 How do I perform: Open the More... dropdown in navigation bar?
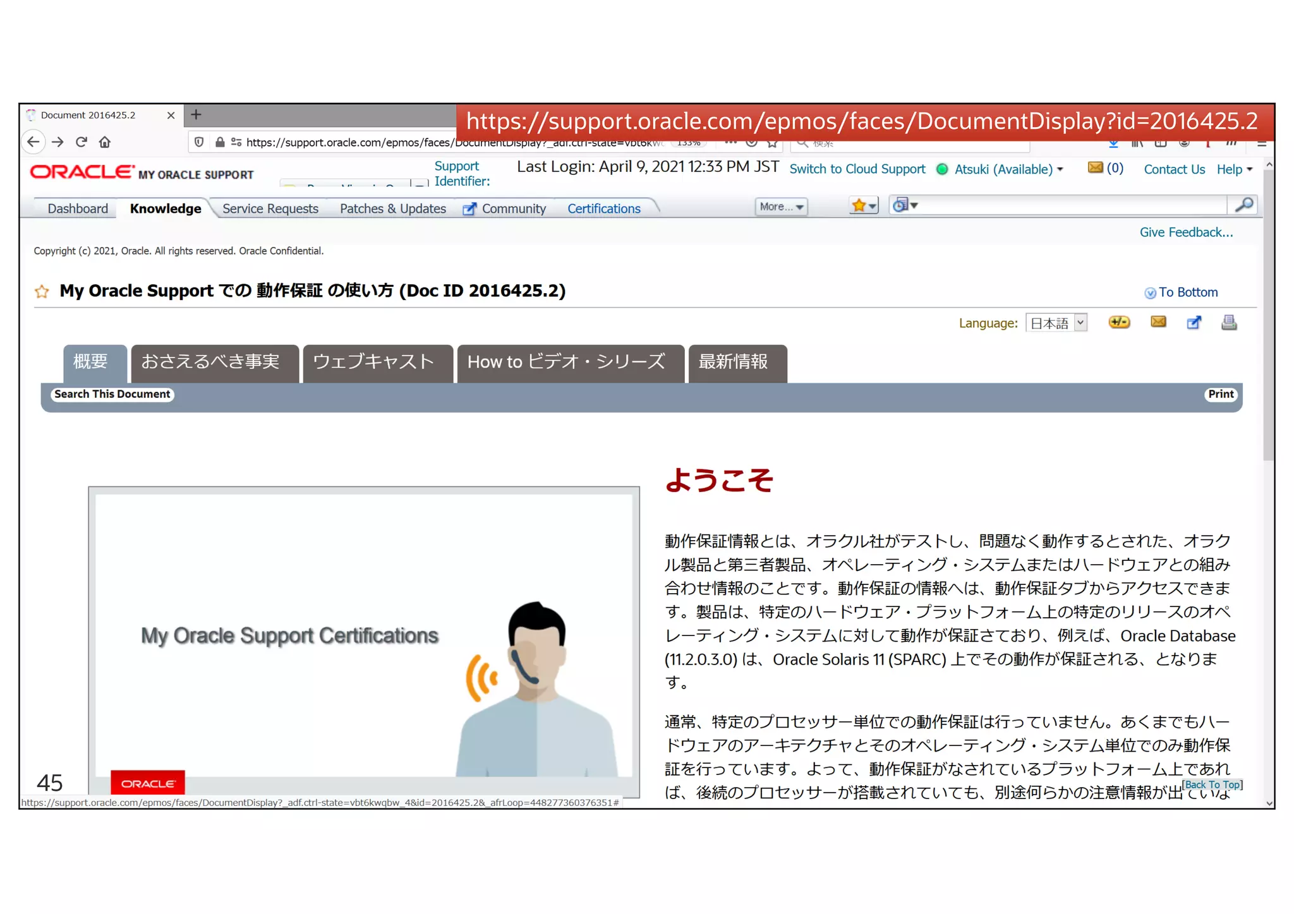click(782, 207)
